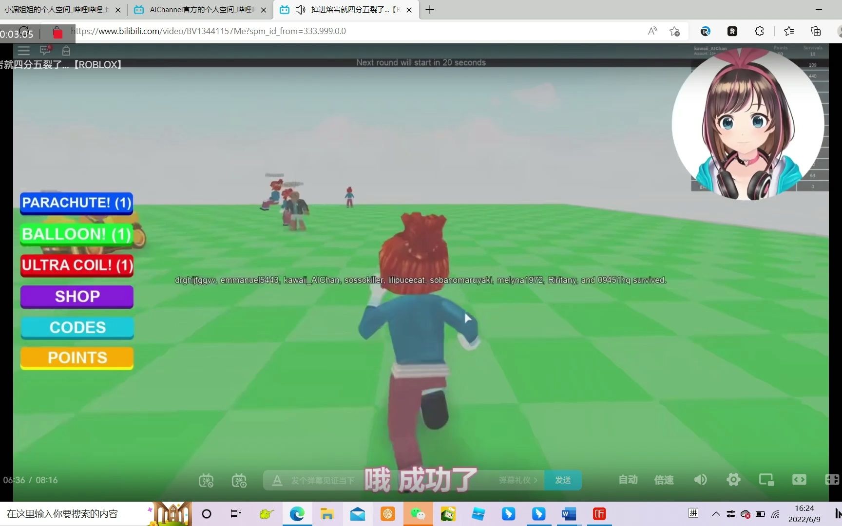Click the red shopping bag icon
The image size is (842, 526).
(x=57, y=33)
